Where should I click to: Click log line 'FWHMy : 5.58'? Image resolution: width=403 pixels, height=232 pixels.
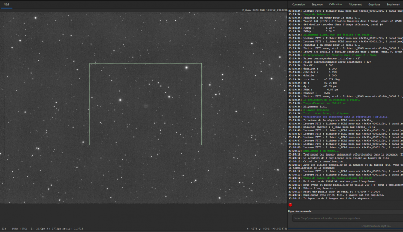pos(319,31)
